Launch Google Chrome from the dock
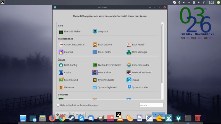The height and width of the screenshot is (124, 221). (62, 118)
